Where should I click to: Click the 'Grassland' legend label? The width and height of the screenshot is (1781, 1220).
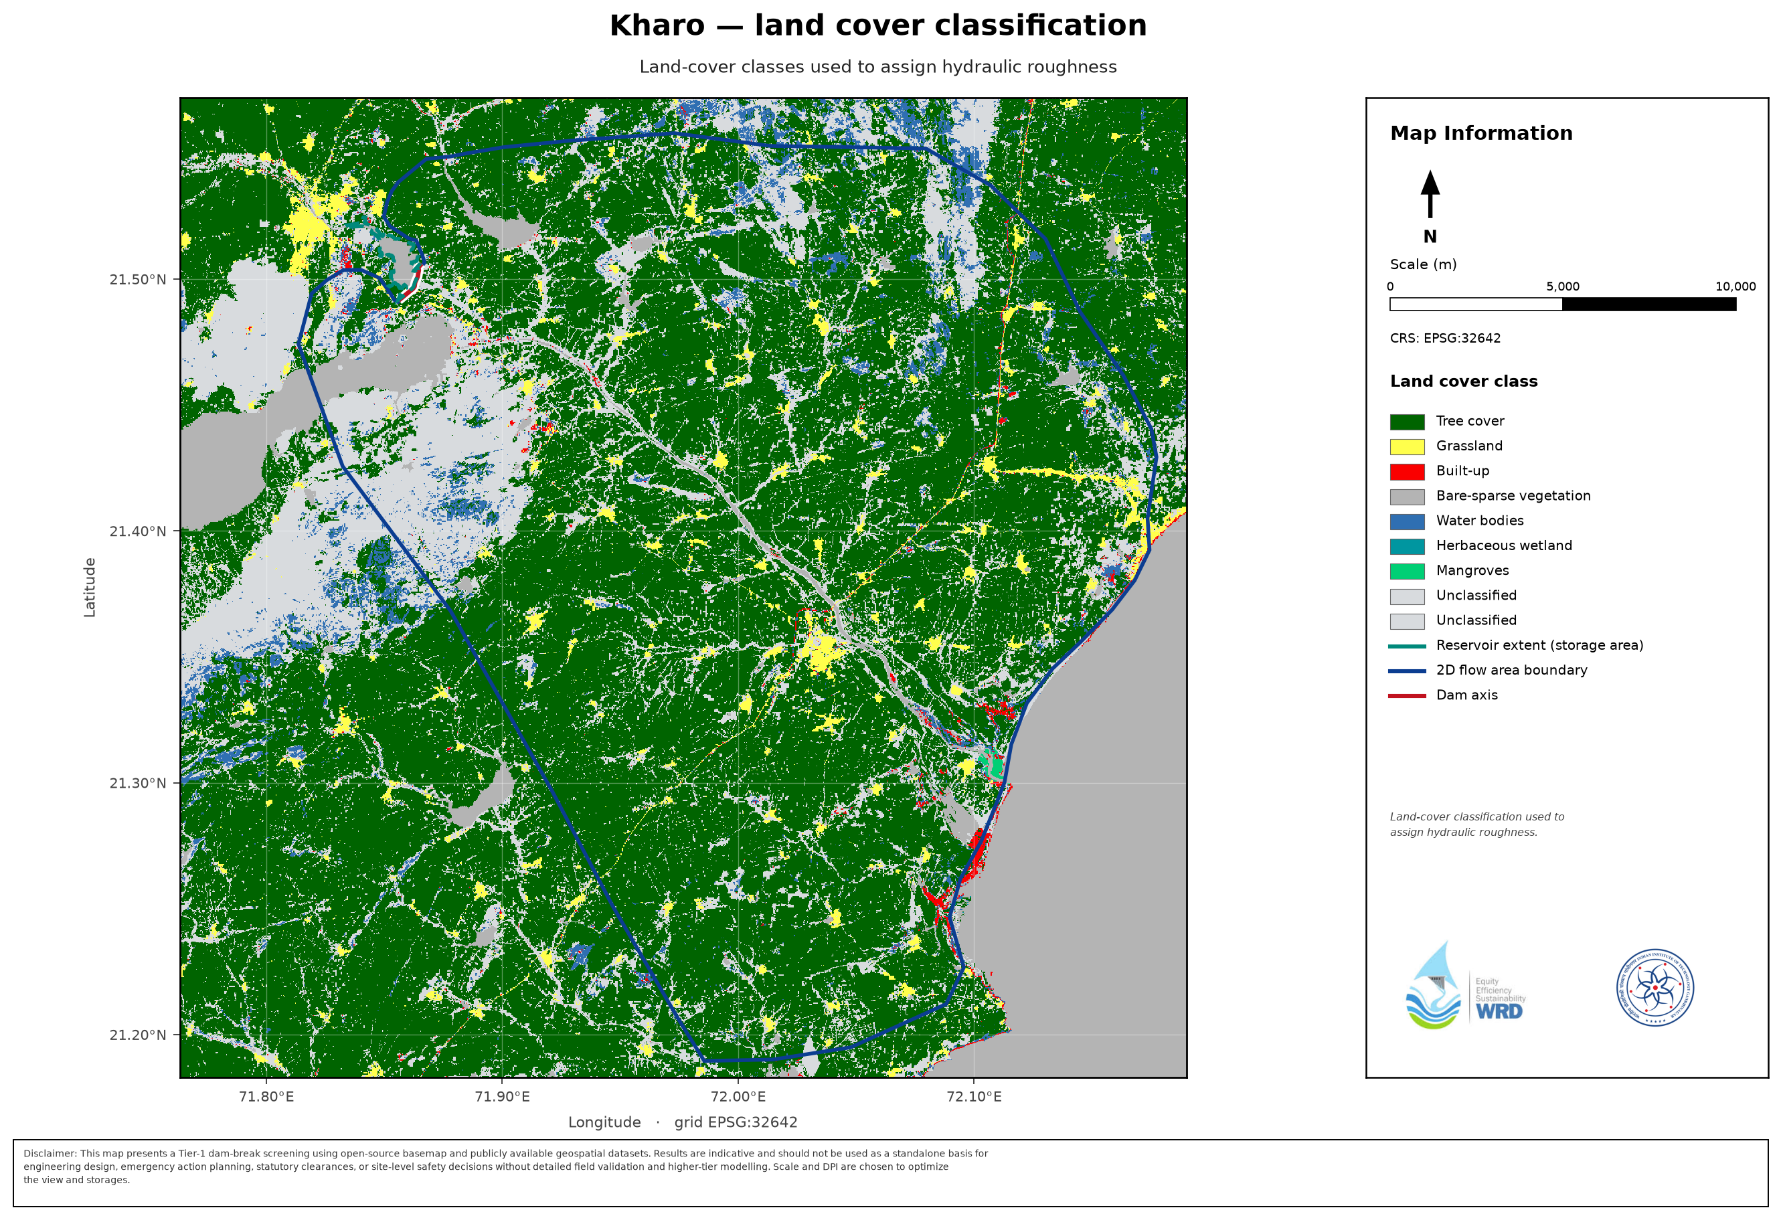point(1469,446)
